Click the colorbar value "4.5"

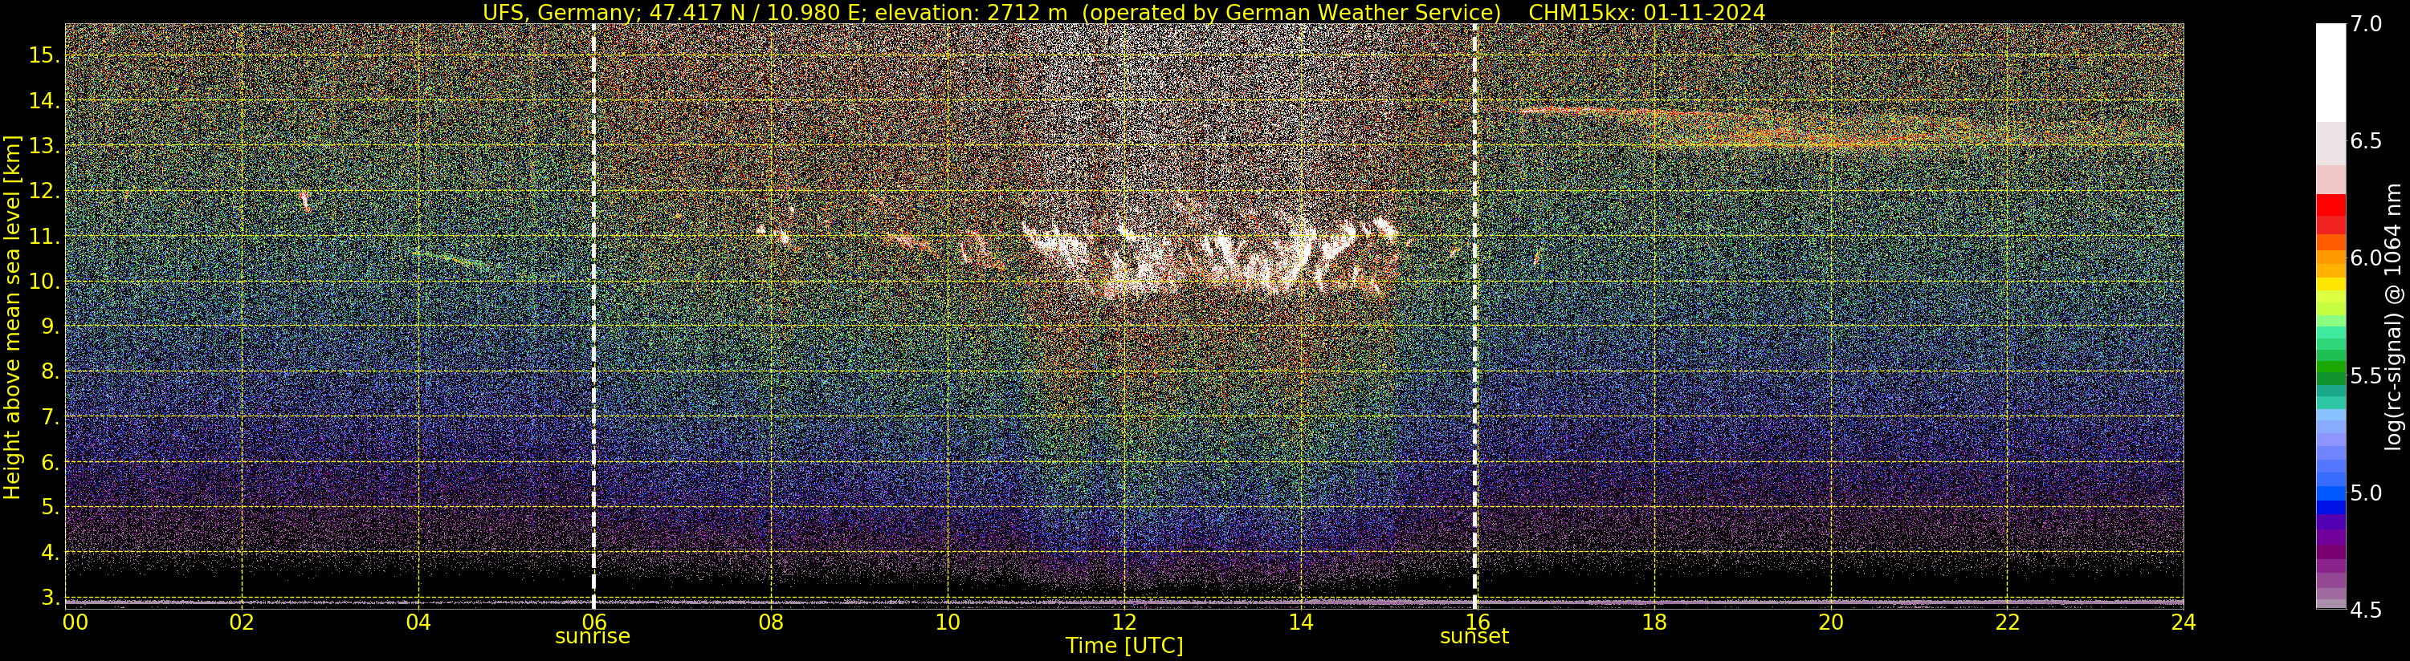tap(2365, 610)
